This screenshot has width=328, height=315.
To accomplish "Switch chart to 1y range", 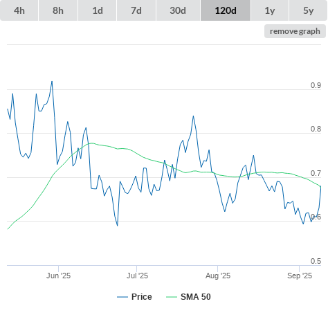I will point(270,10).
